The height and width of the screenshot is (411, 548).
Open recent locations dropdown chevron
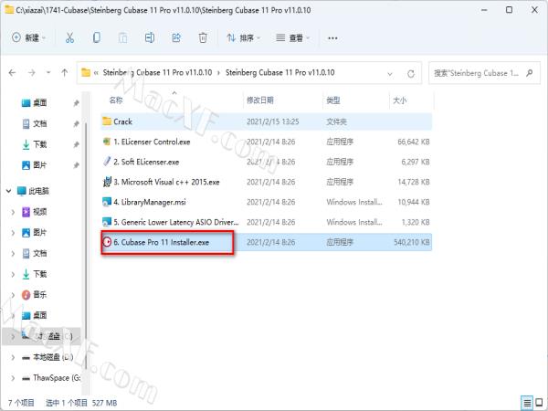48,73
